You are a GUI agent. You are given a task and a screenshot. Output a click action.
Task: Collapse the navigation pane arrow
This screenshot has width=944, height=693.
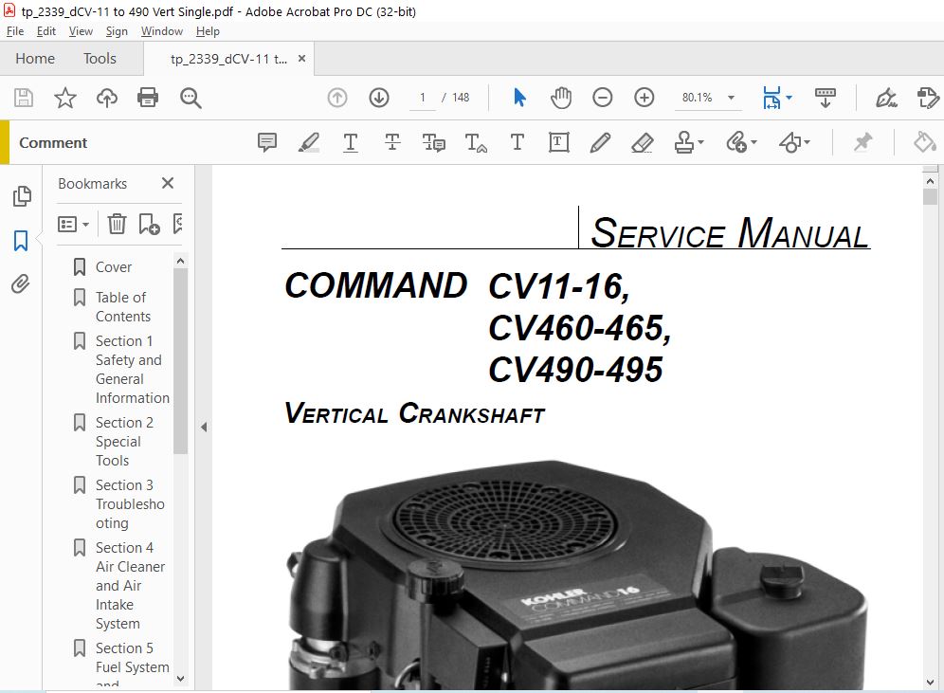[204, 427]
